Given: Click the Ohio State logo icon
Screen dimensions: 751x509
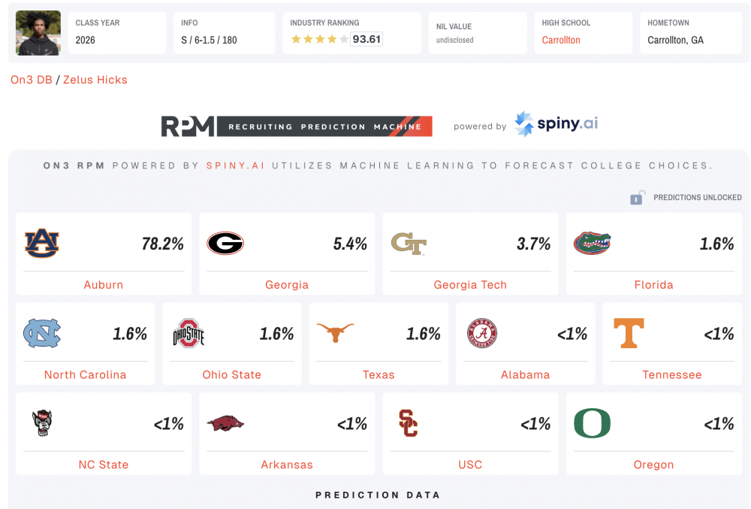Looking at the screenshot, I should pyautogui.click(x=189, y=333).
